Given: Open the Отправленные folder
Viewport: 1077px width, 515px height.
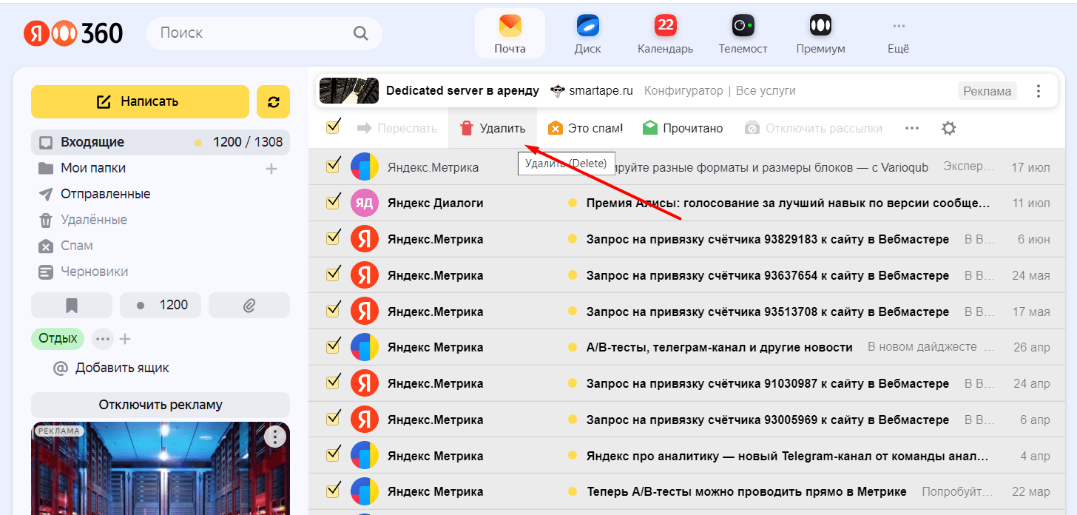Looking at the screenshot, I should 105,194.
